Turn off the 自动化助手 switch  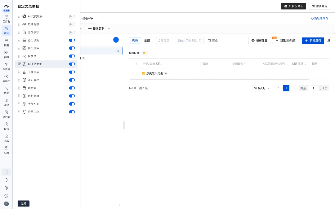coord(72,64)
